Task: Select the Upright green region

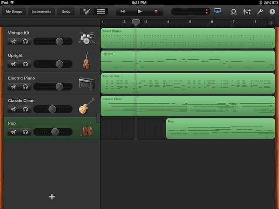Action: (x=188, y=61)
